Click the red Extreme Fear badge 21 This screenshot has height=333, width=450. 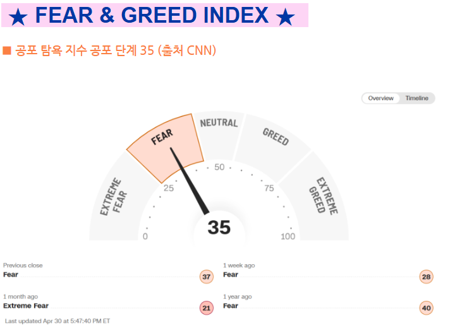pyautogui.click(x=207, y=308)
